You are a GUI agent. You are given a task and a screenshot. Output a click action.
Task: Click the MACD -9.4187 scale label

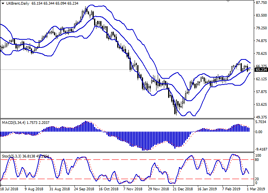[x=261, y=149]
